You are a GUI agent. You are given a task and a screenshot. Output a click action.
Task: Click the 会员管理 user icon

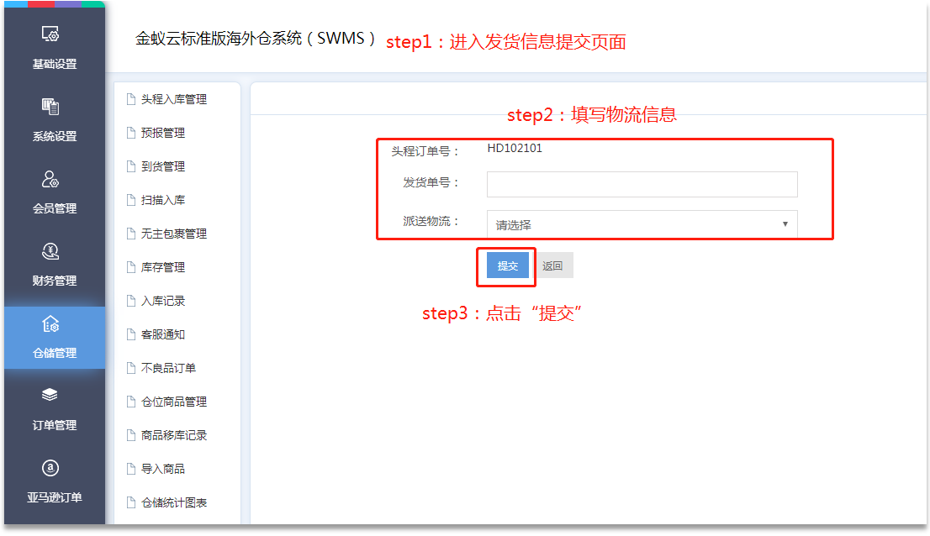50,179
